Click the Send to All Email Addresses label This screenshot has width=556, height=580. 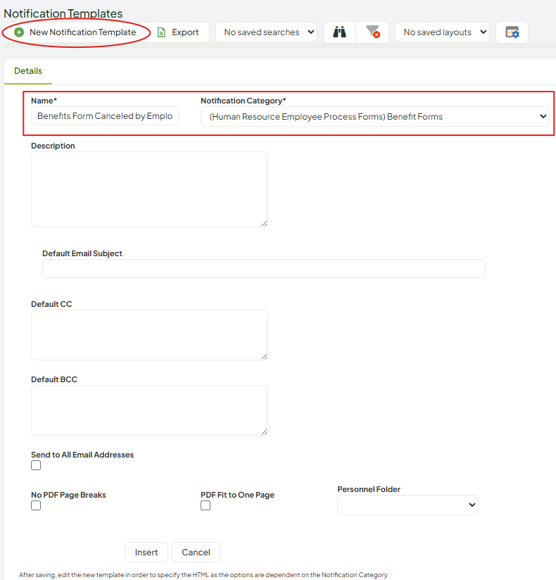tap(82, 455)
